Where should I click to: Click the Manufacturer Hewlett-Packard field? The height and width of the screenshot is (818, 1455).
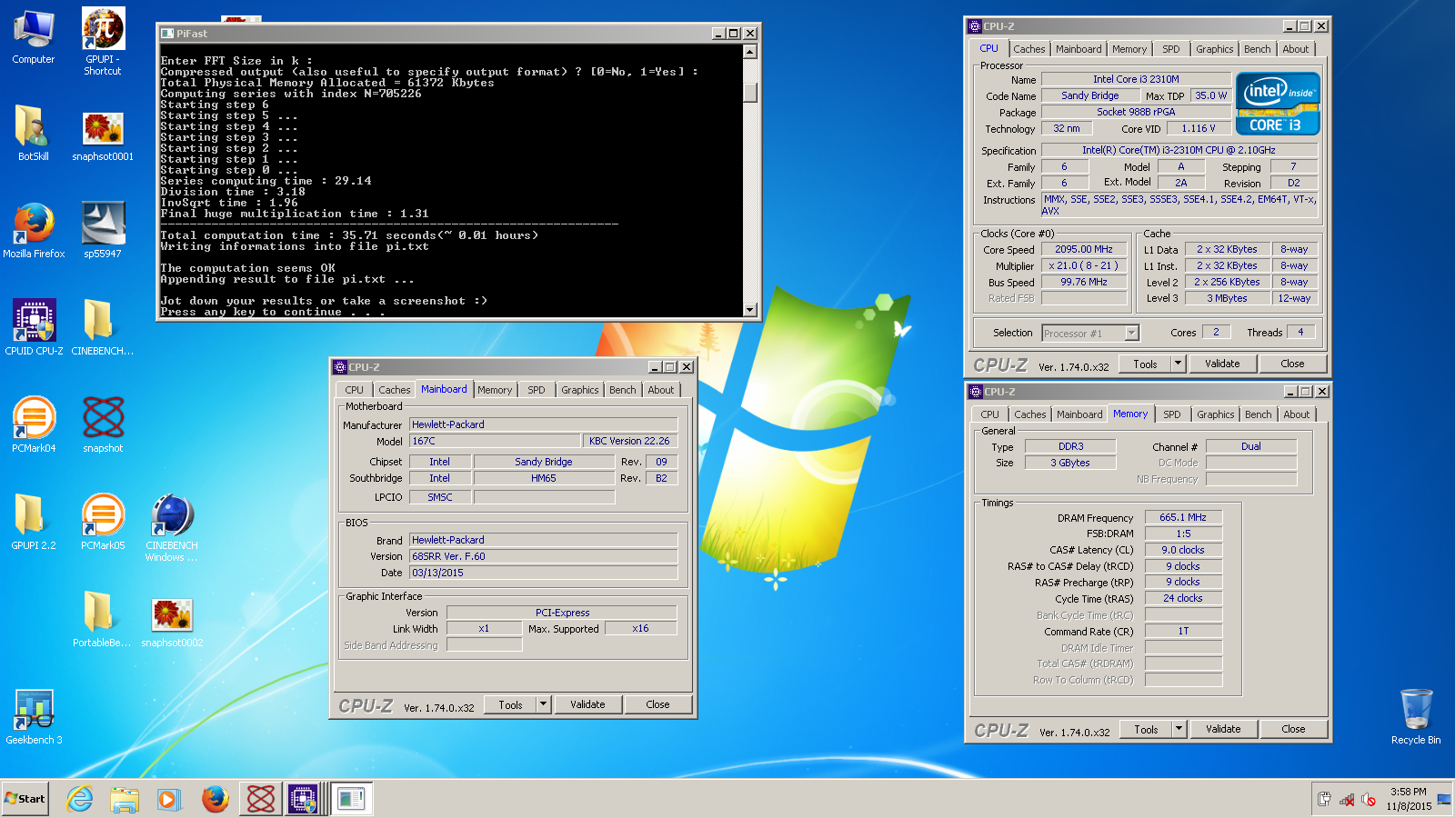544,424
